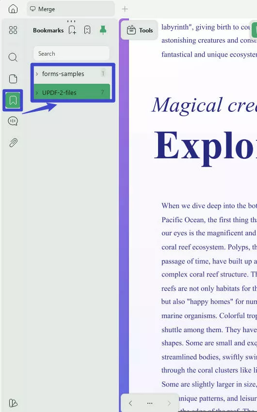Image resolution: width=257 pixels, height=412 pixels.
Task: Select the Bookmarks sidebar icon
Action: 13,100
